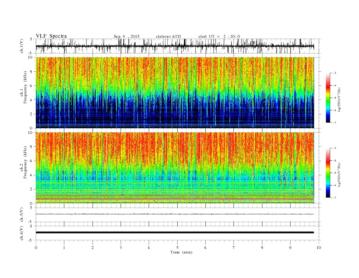Click the ch.2 spectrogram color scale bar

(328, 173)
